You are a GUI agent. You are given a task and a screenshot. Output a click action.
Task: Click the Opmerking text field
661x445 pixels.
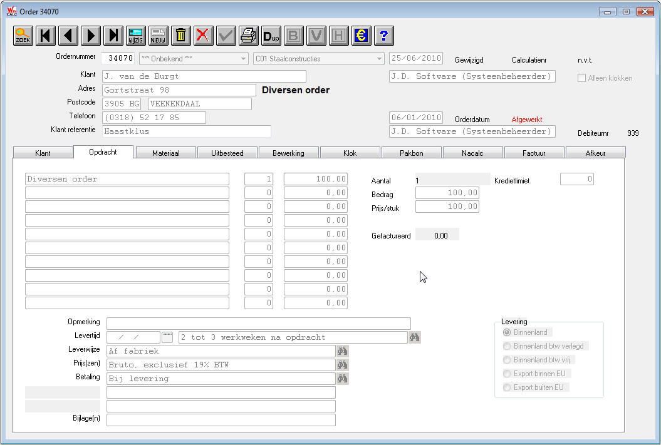(259, 324)
